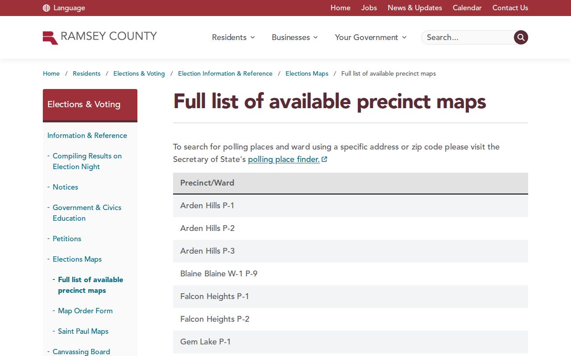This screenshot has height=356, width=571.
Task: Open Election Information & Reference breadcrumb
Action: [x=225, y=74]
